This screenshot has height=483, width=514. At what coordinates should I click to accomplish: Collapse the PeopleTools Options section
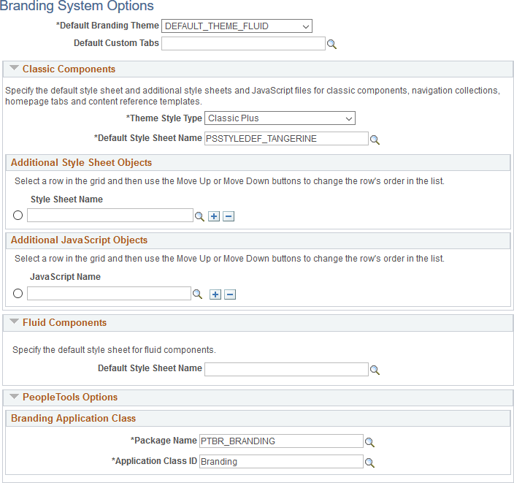pos(14,396)
